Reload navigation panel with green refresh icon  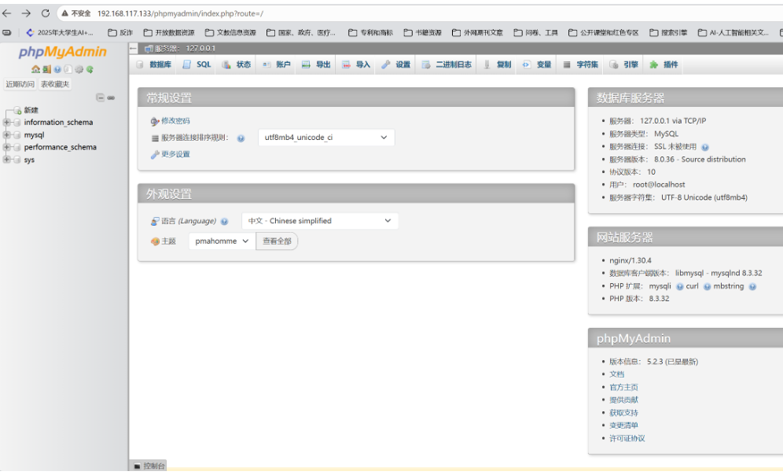tap(90, 69)
